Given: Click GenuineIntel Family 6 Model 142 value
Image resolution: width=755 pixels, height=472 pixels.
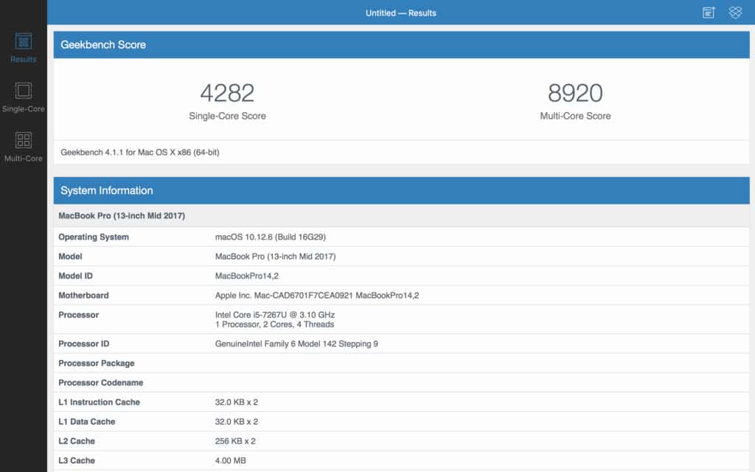Looking at the screenshot, I should tap(296, 344).
